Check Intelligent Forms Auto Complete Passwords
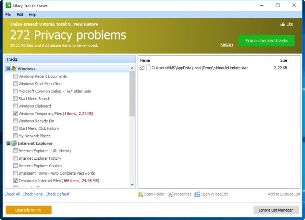 (x=15, y=173)
